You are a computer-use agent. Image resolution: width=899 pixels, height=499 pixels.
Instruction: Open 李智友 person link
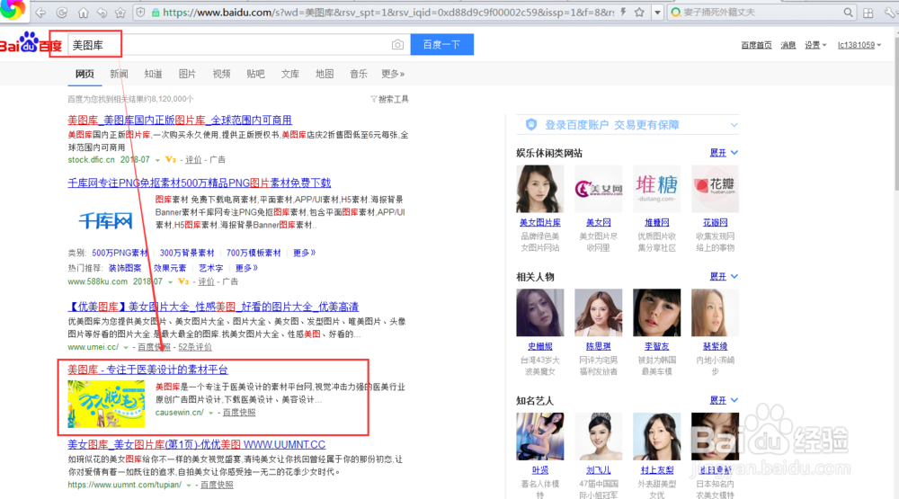[657, 346]
